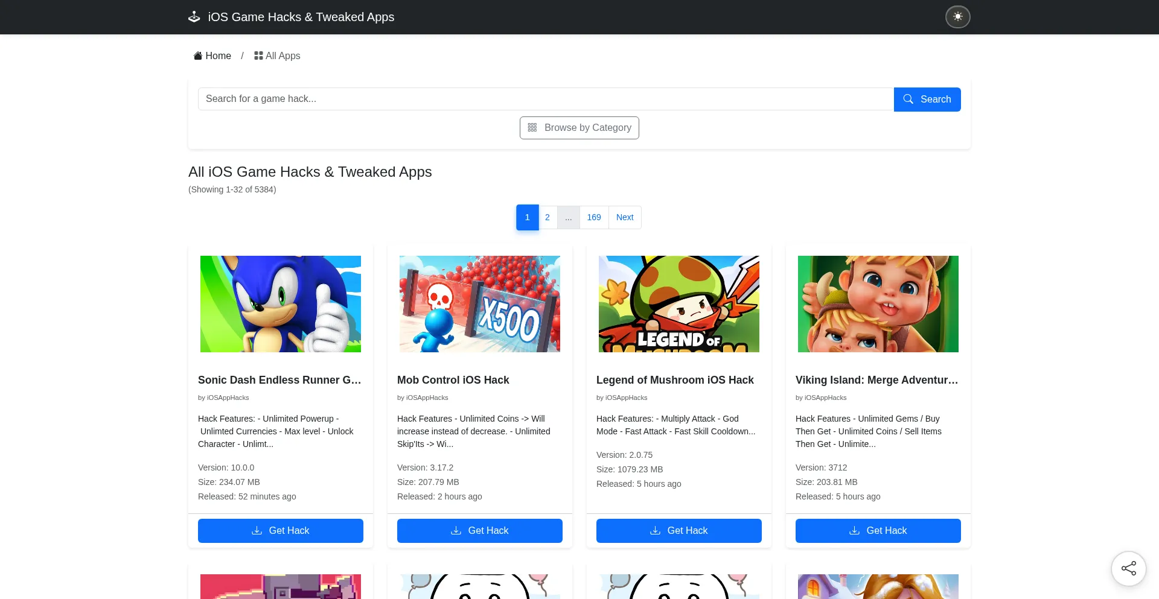Image resolution: width=1159 pixels, height=599 pixels.
Task: Click Sonic Dash hack features description
Action: pos(276,431)
